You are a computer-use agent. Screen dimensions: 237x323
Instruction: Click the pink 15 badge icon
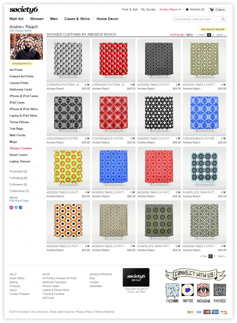[11, 208]
